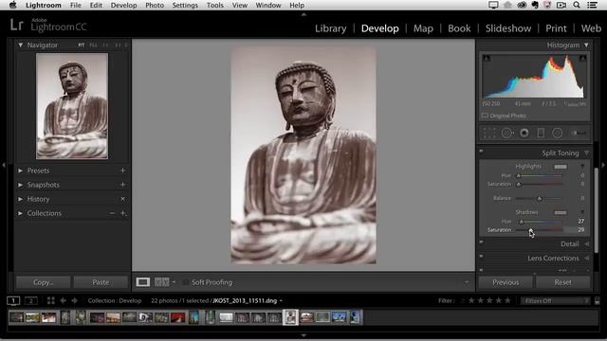Toggle highlight clipping indicator in histogram

(582, 59)
